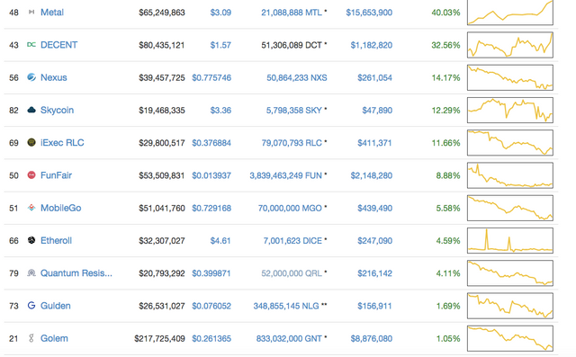Click the iExec RLC logo icon

[31, 142]
